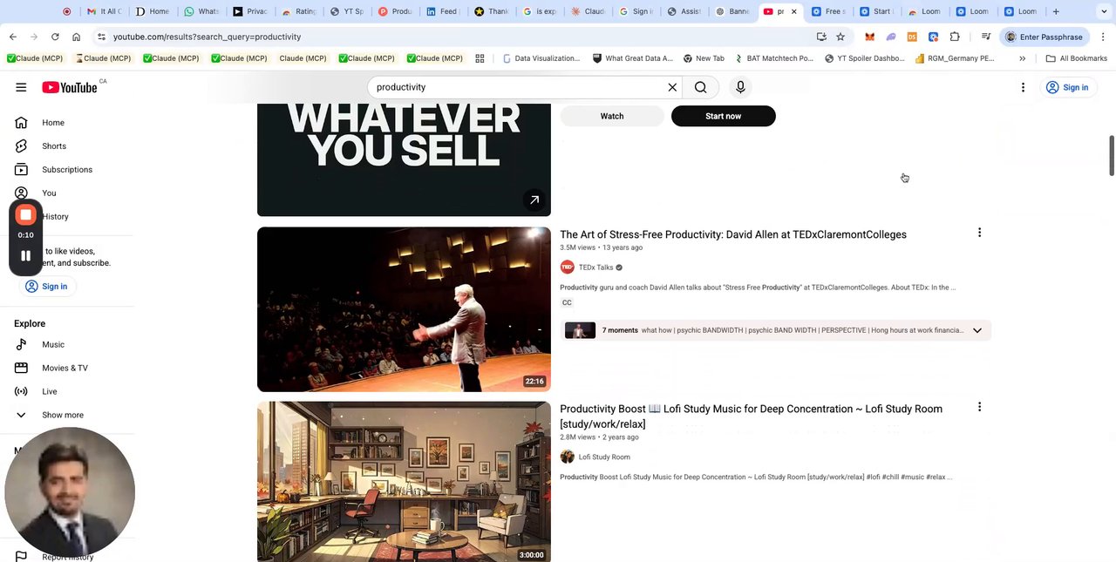The image size is (1116, 562).
Task: Stop the Loom recording red button
Action: 25,214
